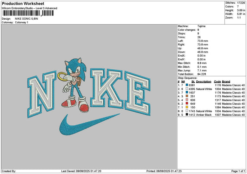The height and width of the screenshot is (174, 247).
Task: Click the 'Page 1 of 1' indicator
Action: [238, 171]
